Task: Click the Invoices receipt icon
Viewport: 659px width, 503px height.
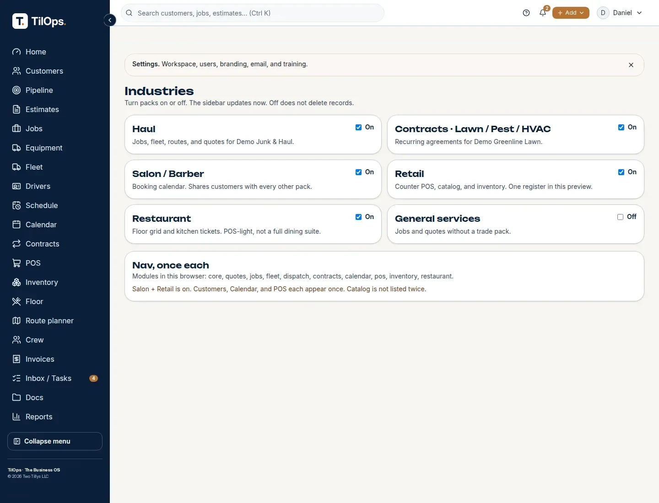Action: [x=16, y=359]
